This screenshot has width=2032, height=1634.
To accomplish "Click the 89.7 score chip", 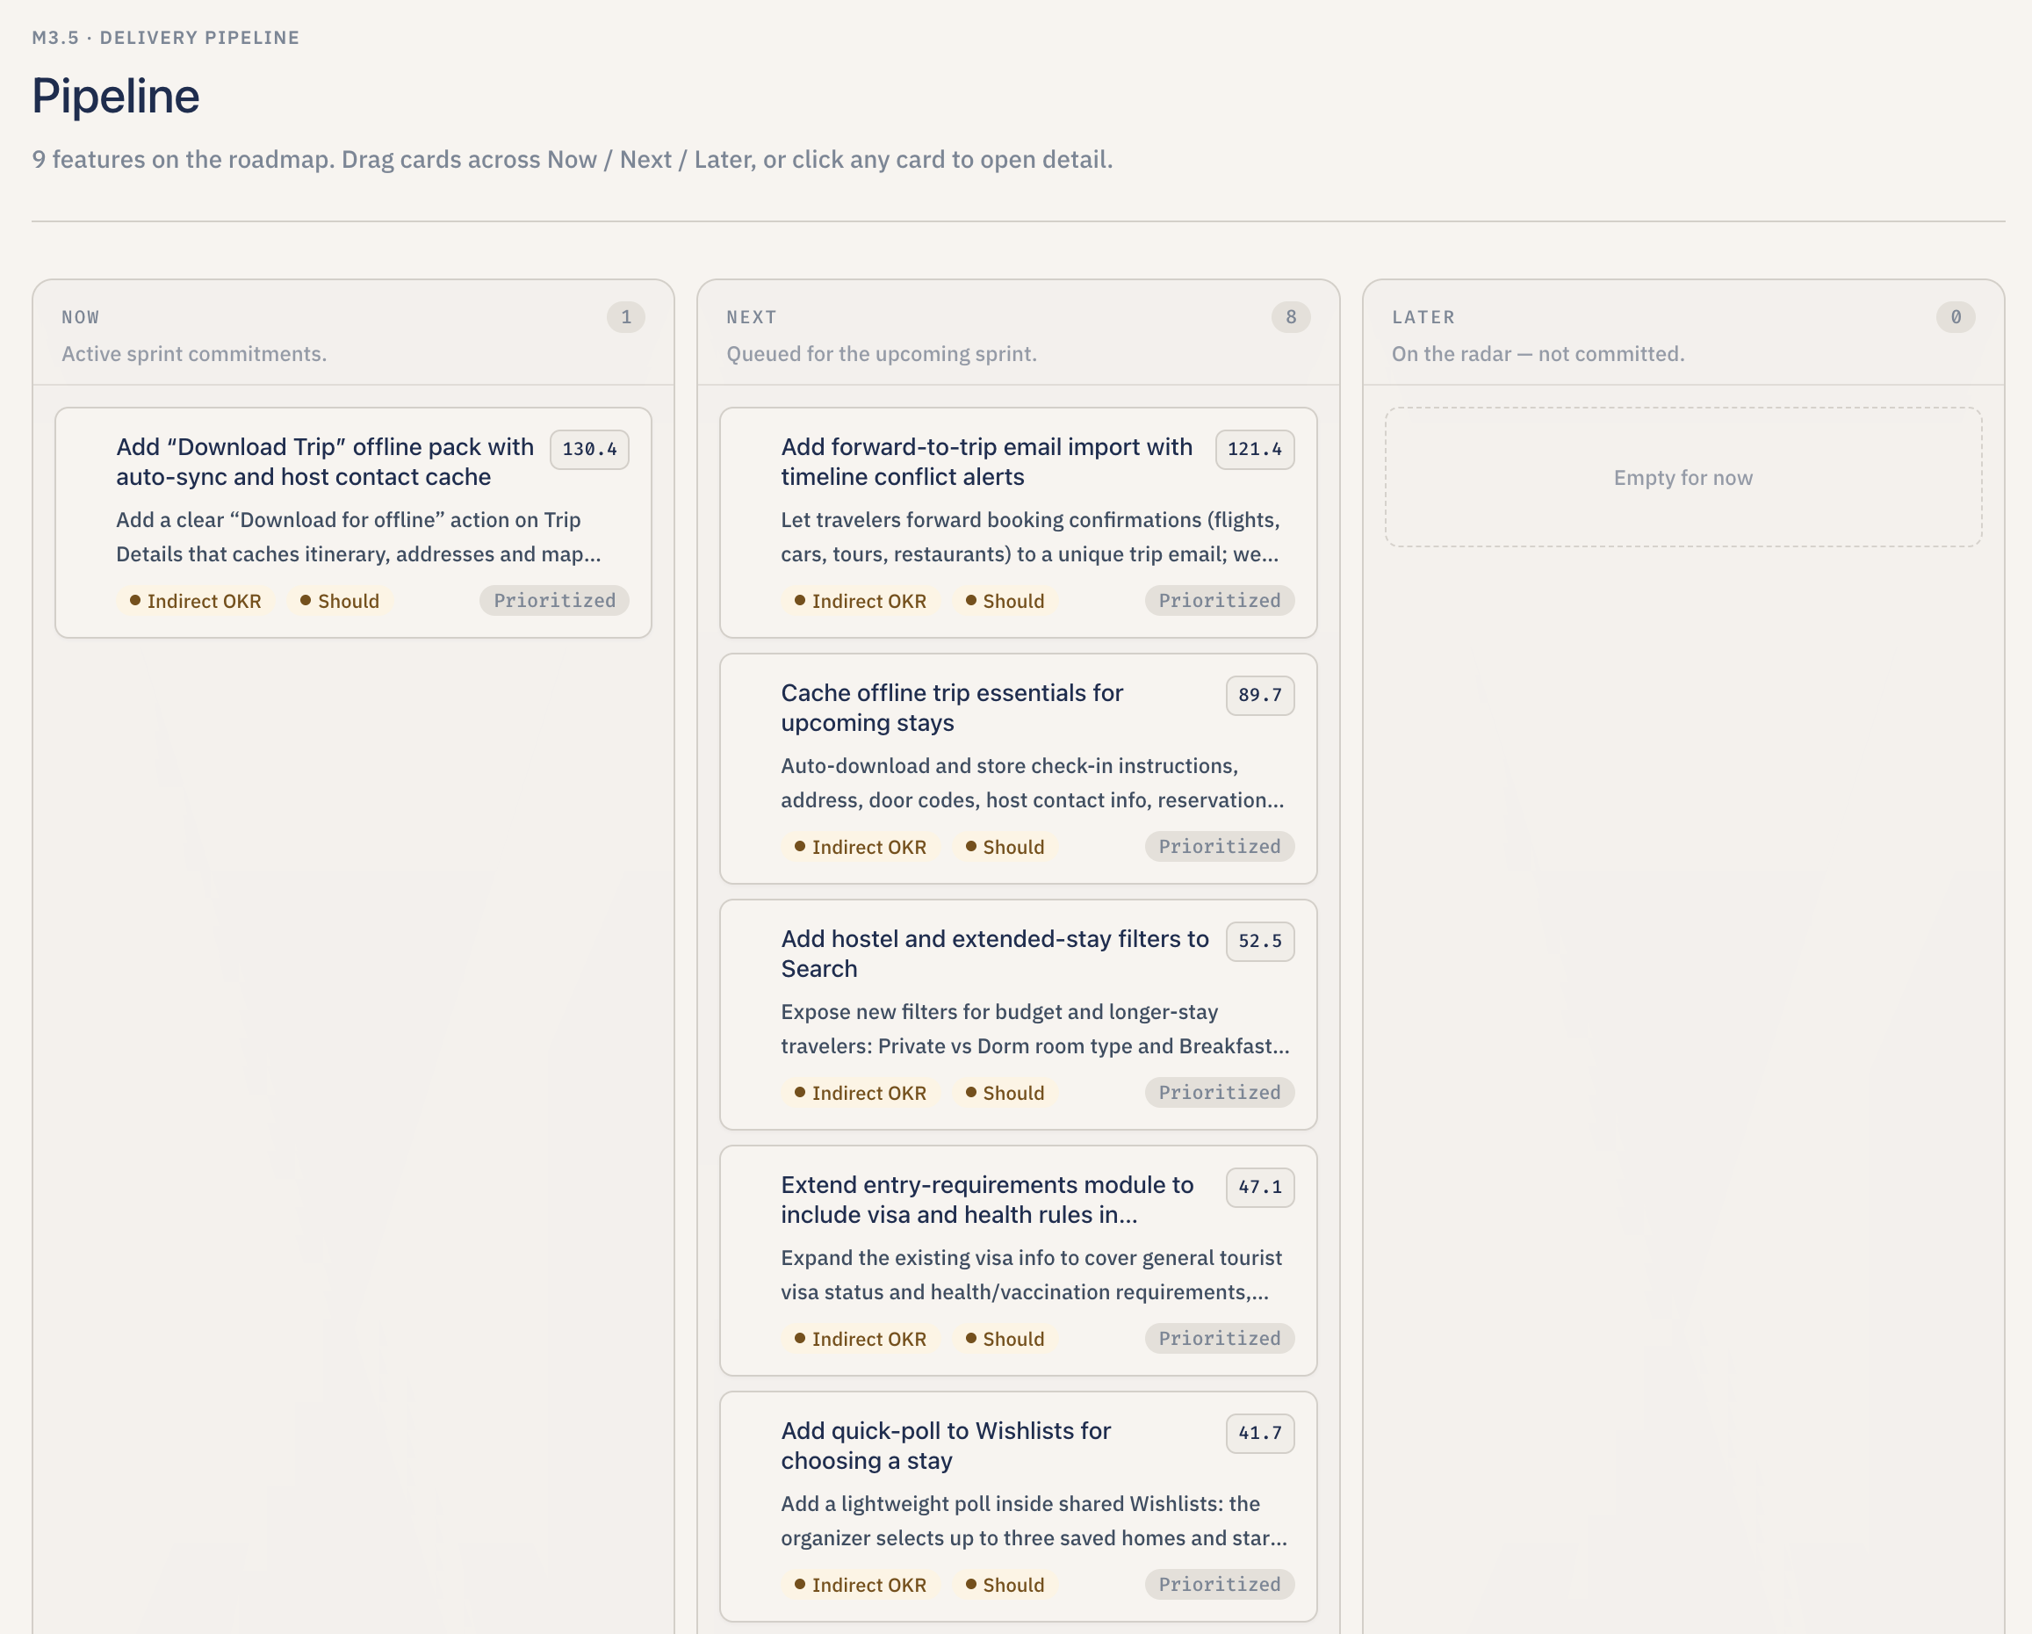I will pos(1259,695).
